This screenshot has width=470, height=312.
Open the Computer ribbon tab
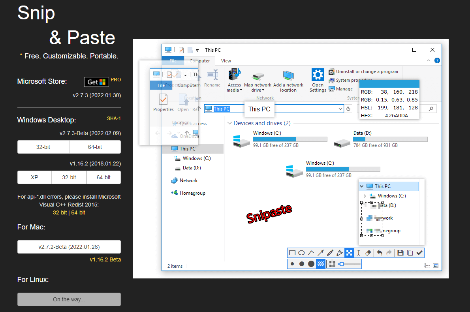coord(199,61)
